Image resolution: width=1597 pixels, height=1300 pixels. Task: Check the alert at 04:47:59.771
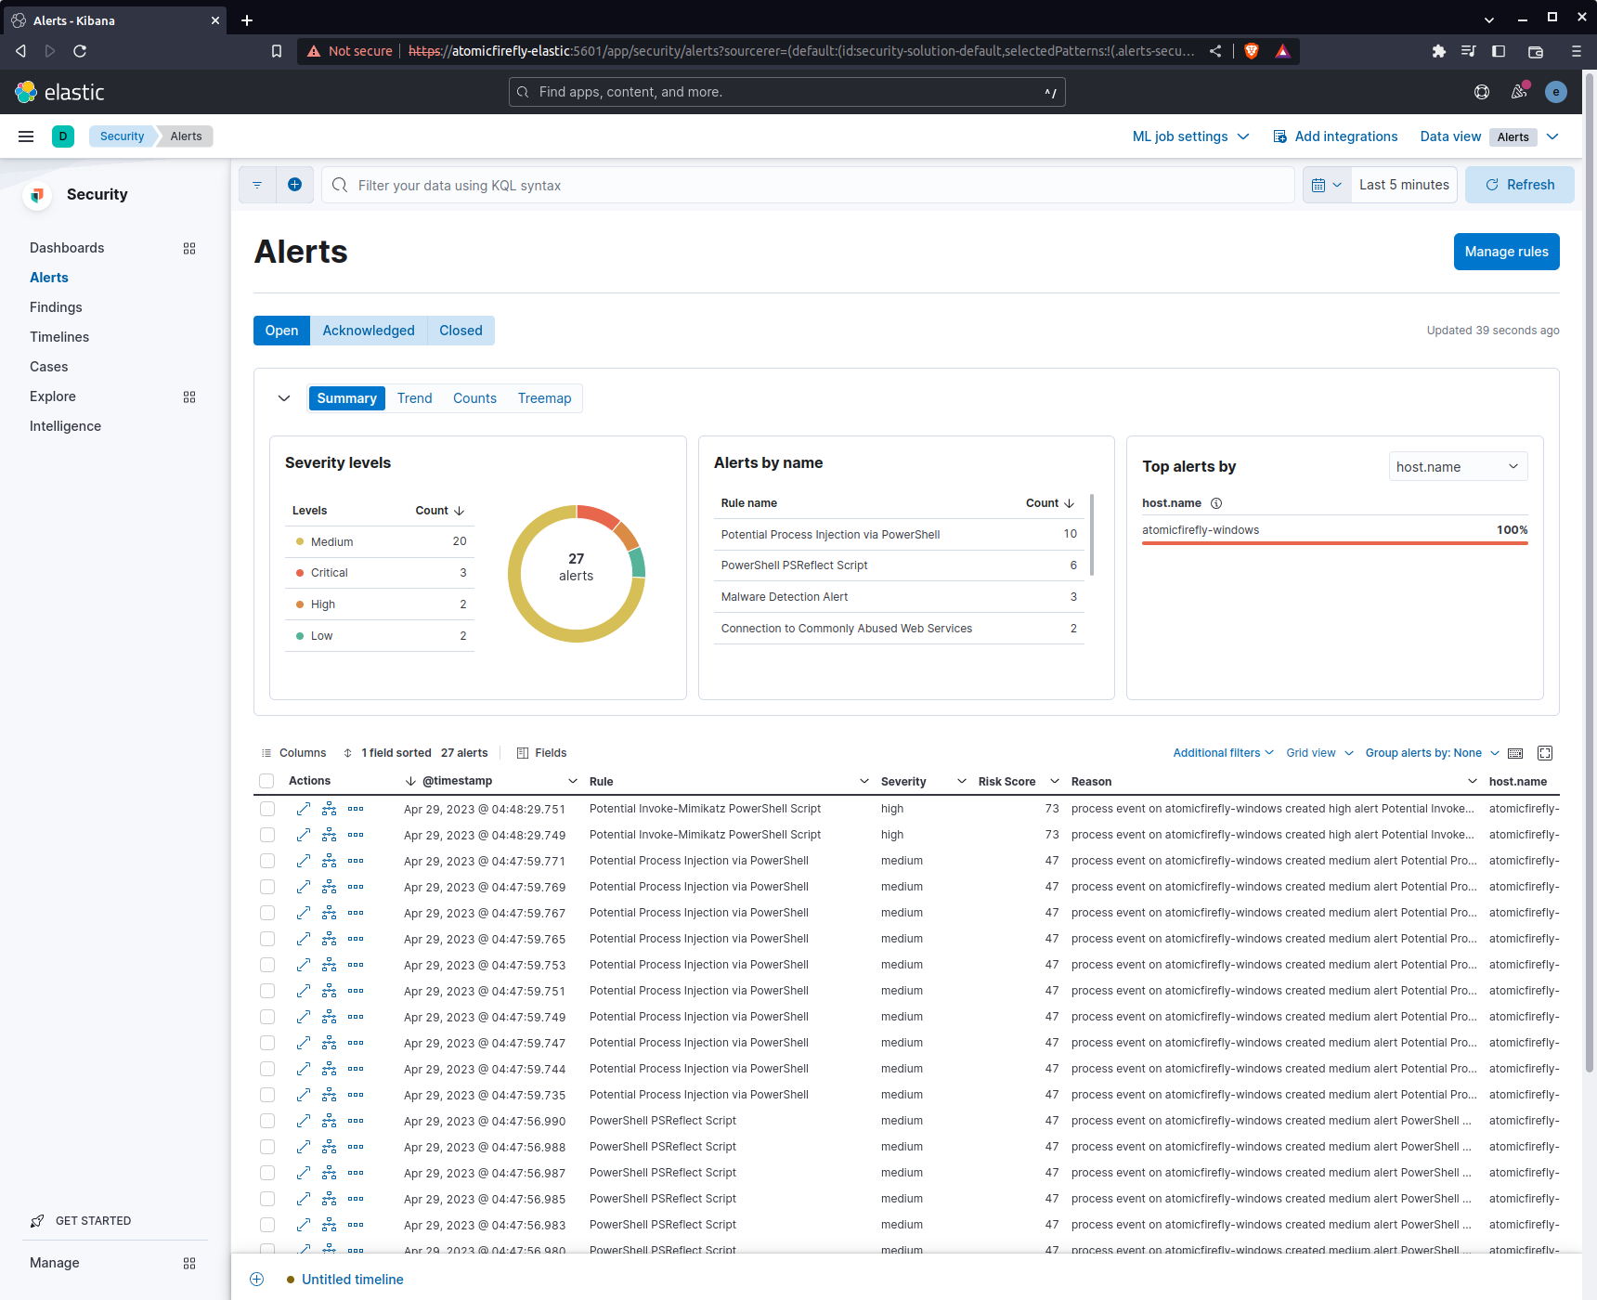[267, 861]
